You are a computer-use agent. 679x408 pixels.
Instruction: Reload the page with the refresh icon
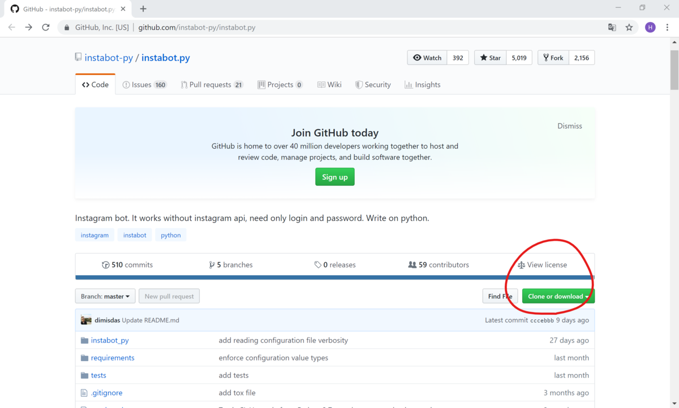[46, 27]
